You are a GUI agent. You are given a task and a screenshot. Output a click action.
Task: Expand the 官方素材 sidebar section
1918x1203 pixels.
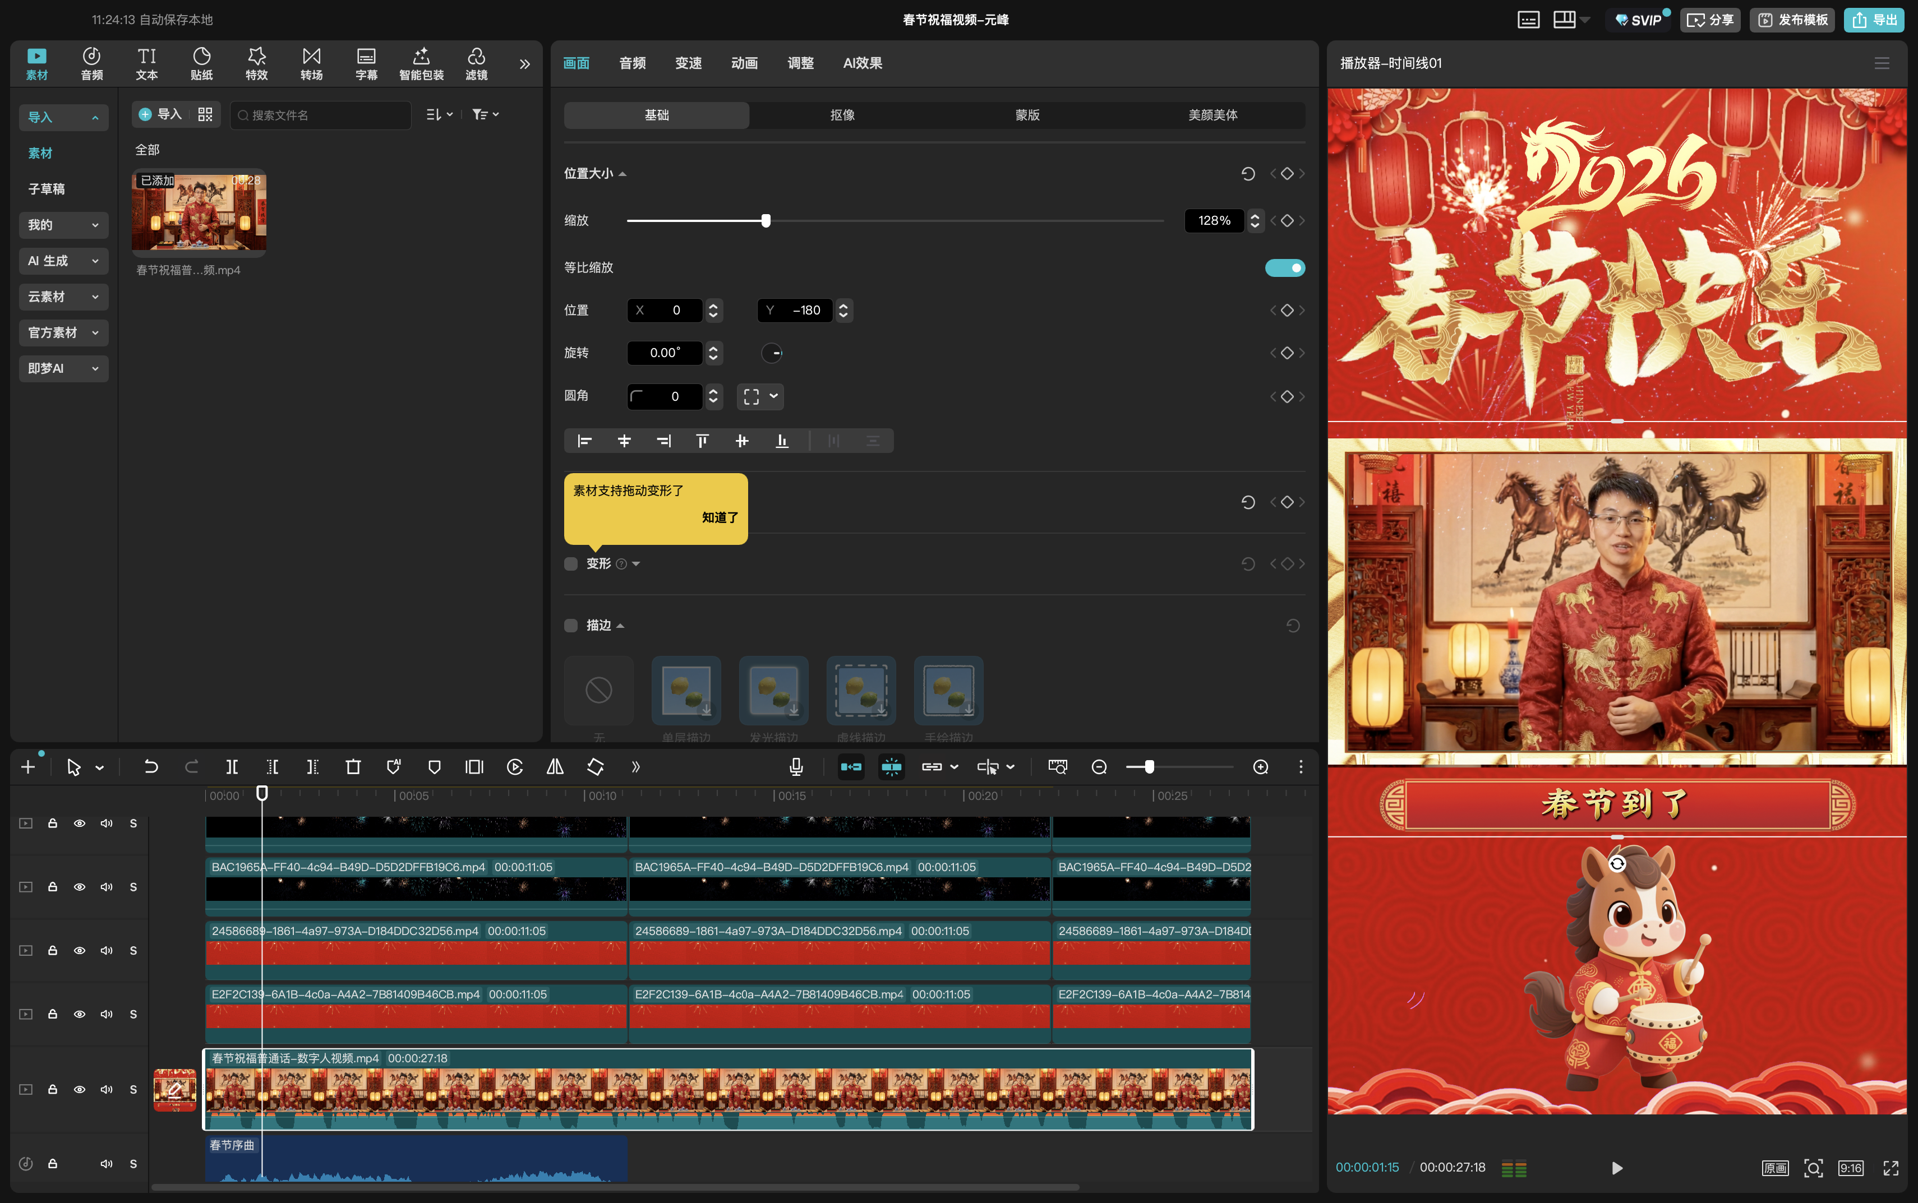coord(64,332)
